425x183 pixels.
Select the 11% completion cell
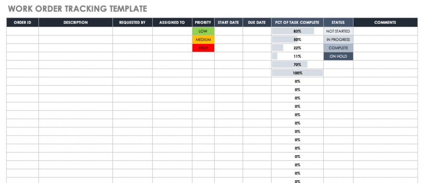click(x=297, y=56)
